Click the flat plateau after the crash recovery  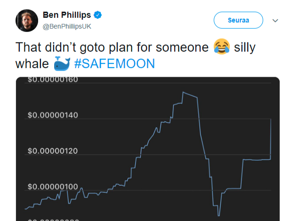tap(257, 160)
